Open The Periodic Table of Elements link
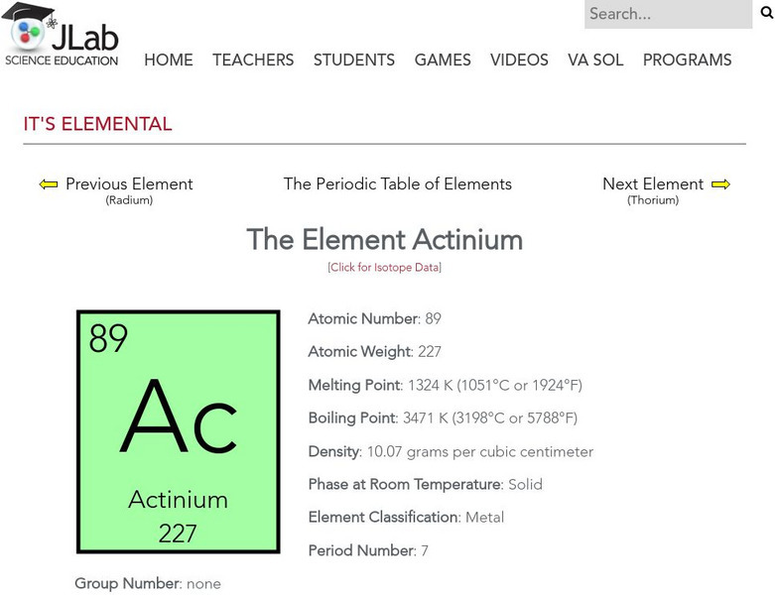775x595 pixels. point(398,184)
